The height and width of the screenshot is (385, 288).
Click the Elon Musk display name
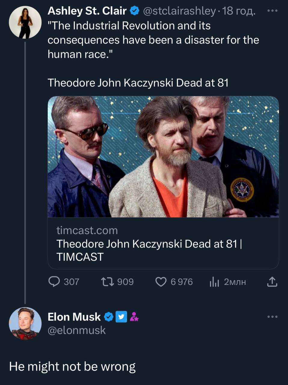[74, 317]
